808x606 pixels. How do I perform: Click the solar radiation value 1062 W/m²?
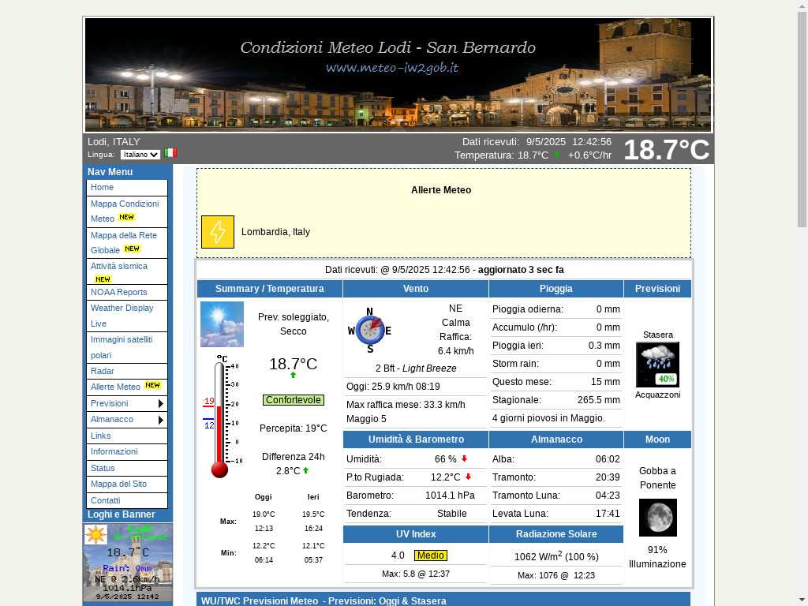click(556, 556)
